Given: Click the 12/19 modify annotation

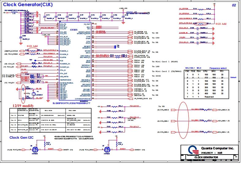Looking at the screenshot, I should click(23, 105).
